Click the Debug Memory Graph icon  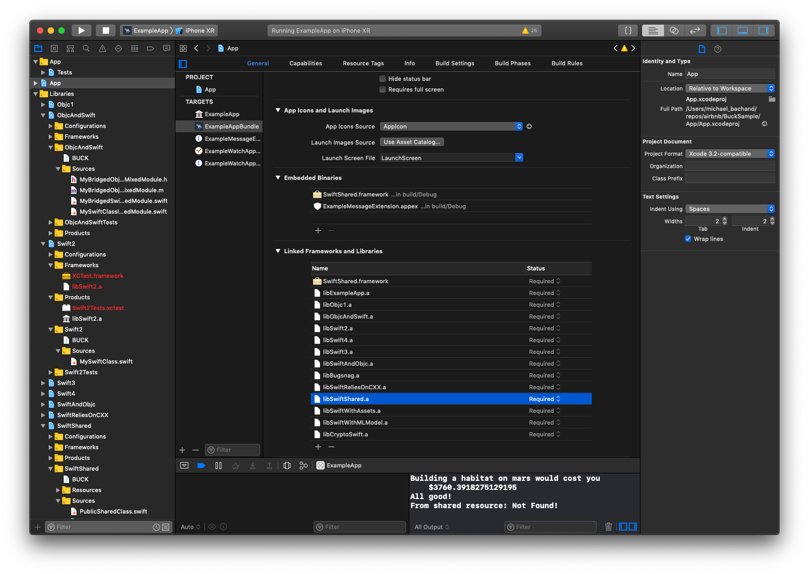click(x=303, y=465)
